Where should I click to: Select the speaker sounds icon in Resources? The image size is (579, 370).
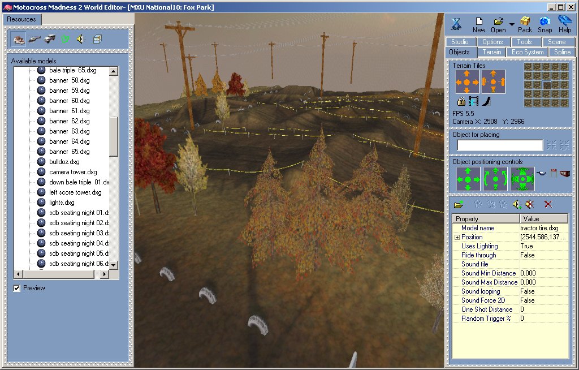80,39
